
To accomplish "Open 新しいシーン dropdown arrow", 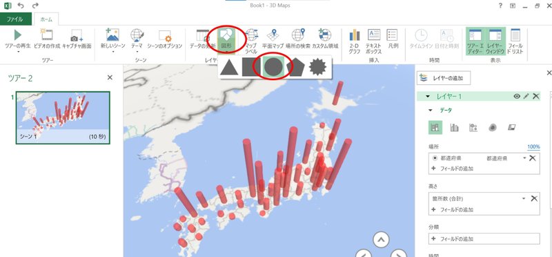I will pyautogui.click(x=113, y=52).
